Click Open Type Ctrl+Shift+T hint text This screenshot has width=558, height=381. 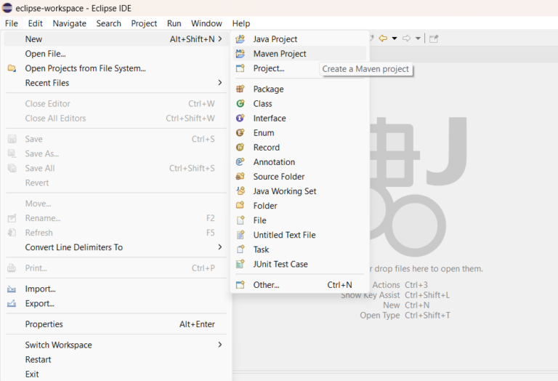click(405, 315)
